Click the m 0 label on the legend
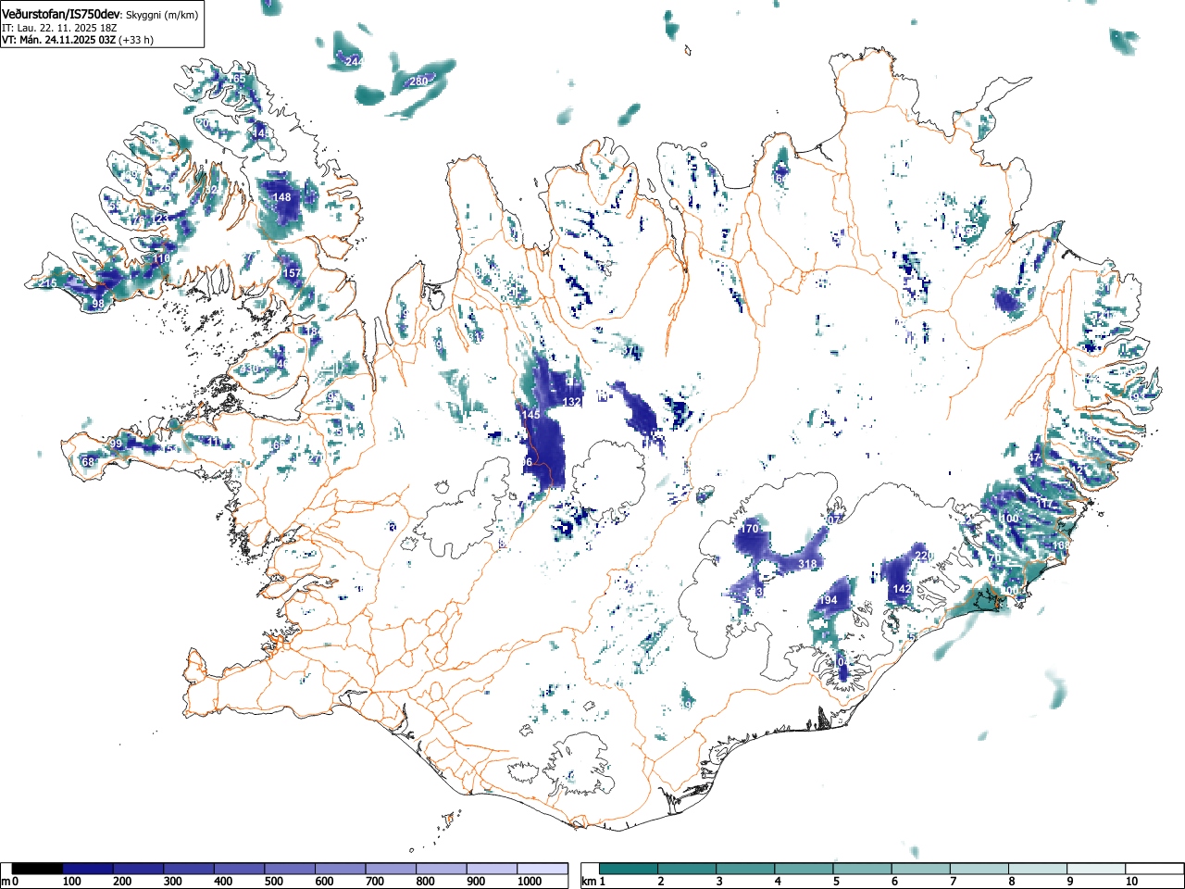This screenshot has width=1185, height=889. (x=8, y=882)
